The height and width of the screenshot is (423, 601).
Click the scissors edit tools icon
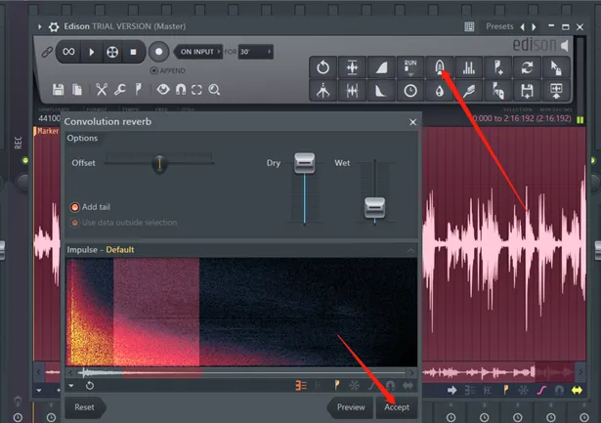[x=102, y=89]
